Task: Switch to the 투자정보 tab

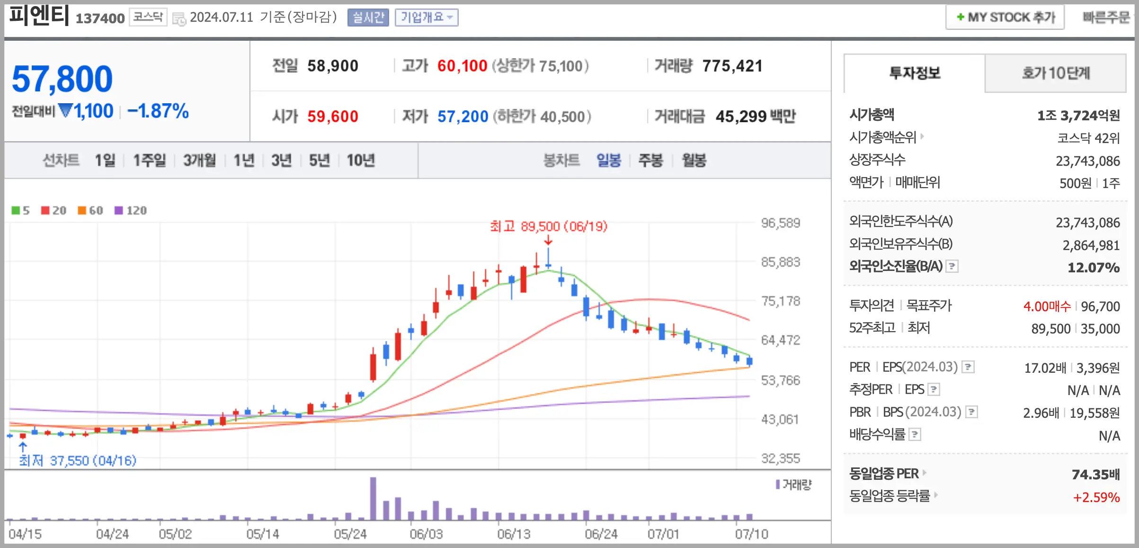Action: click(x=914, y=73)
